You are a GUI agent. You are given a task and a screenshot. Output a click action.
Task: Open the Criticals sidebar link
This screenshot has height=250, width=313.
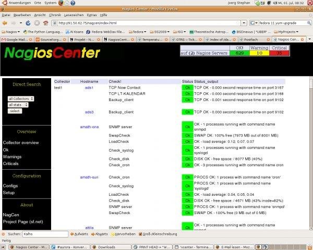click(10, 164)
